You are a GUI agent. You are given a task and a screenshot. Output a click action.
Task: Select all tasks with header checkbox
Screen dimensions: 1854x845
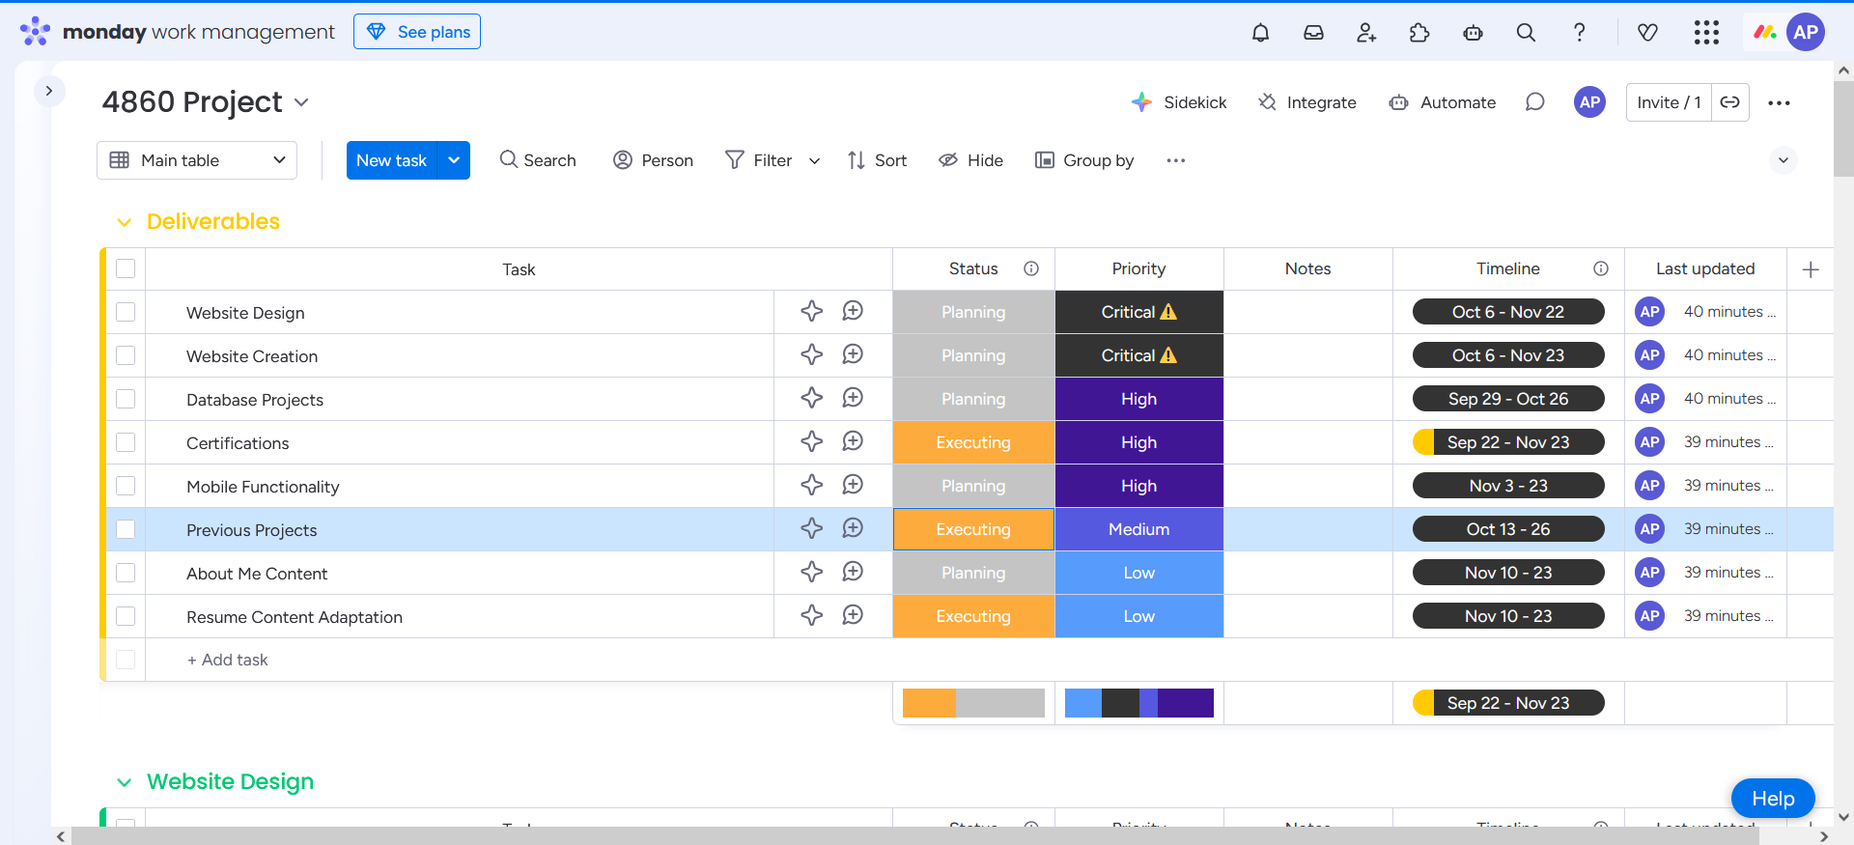(x=126, y=268)
